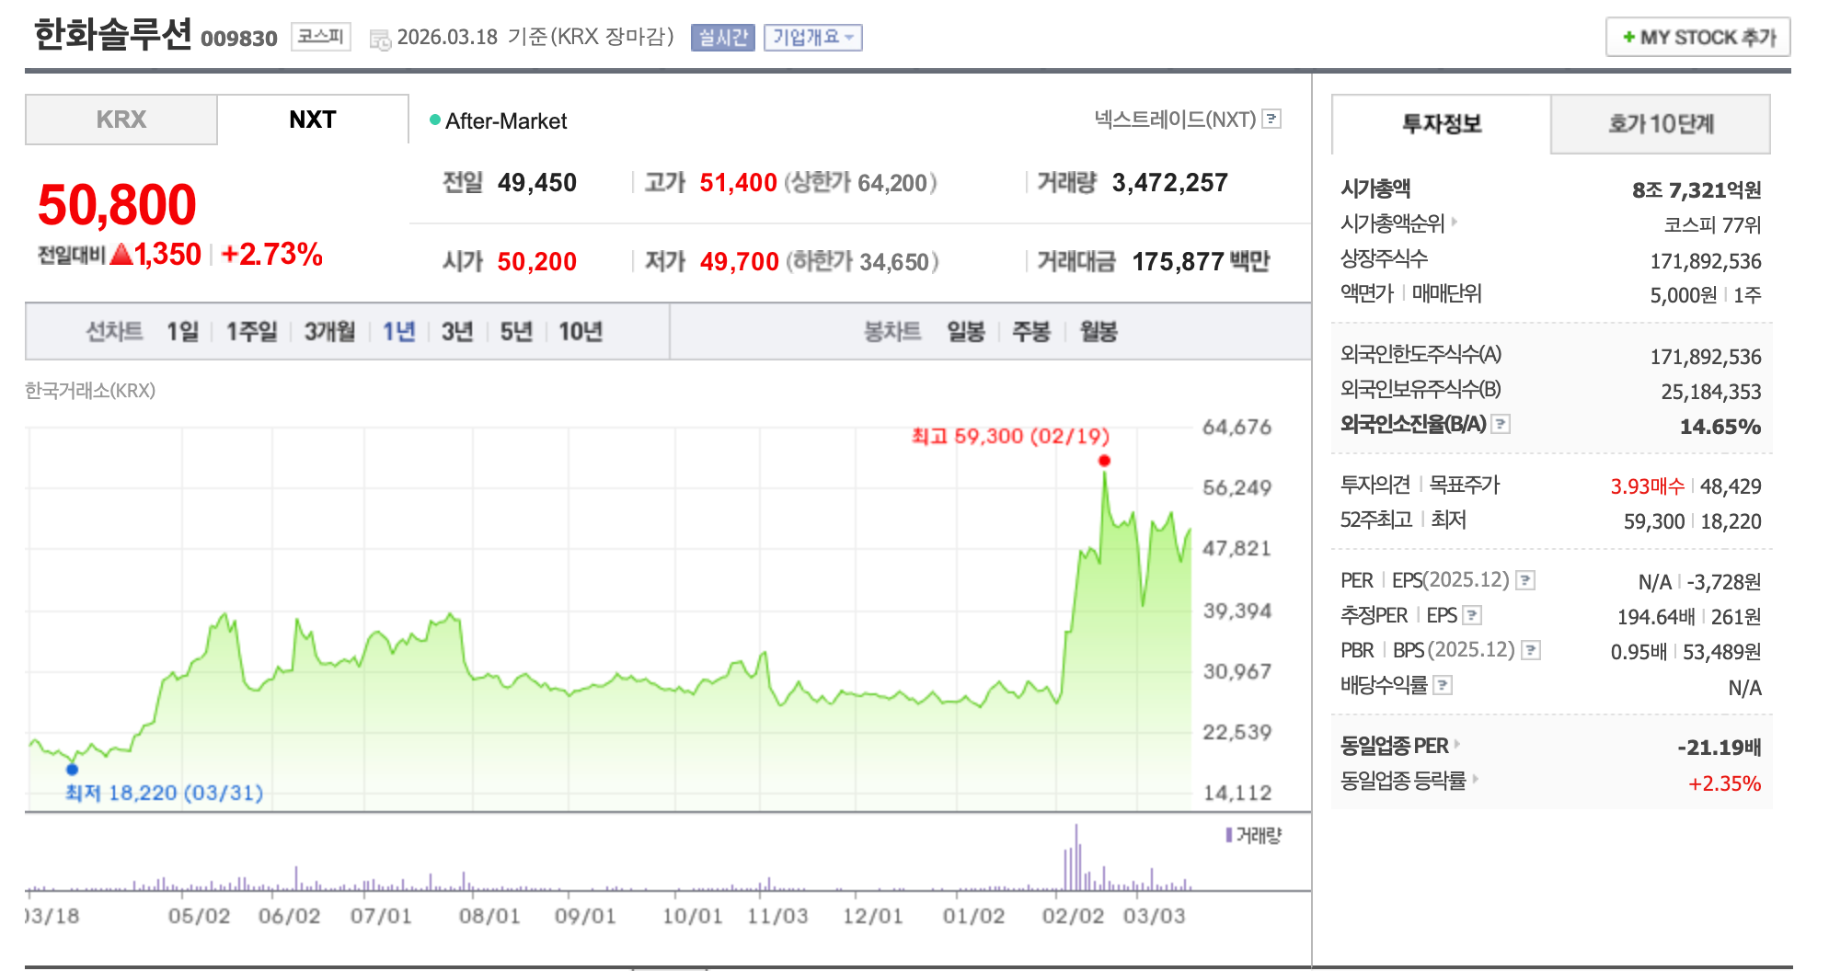Select the 5년 line chart period

[516, 331]
